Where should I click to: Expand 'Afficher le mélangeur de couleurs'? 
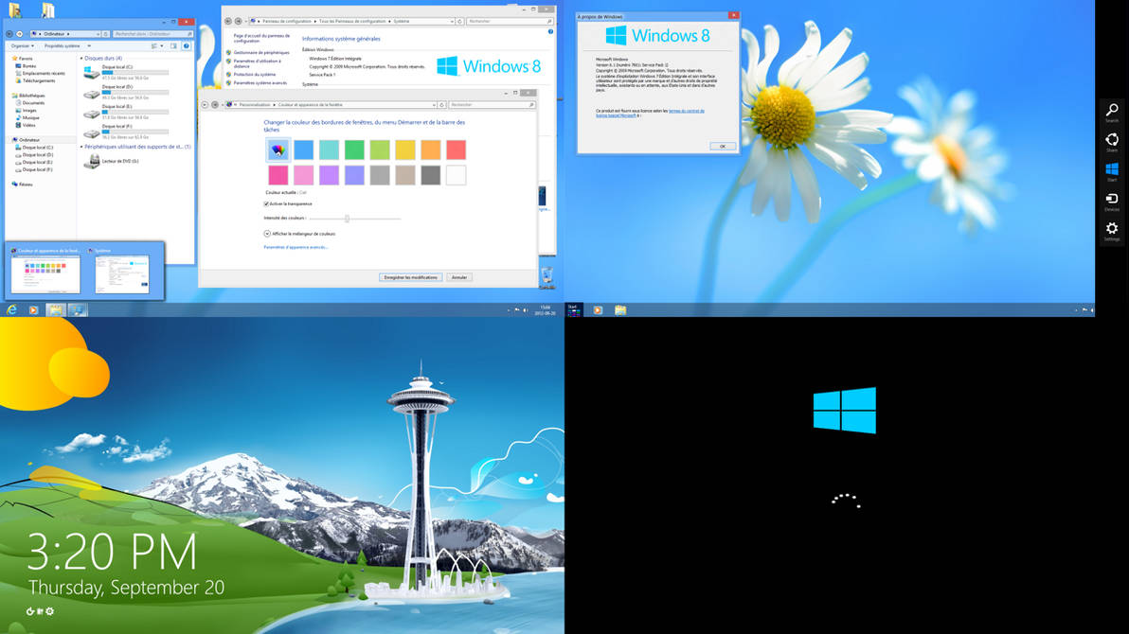pos(268,233)
